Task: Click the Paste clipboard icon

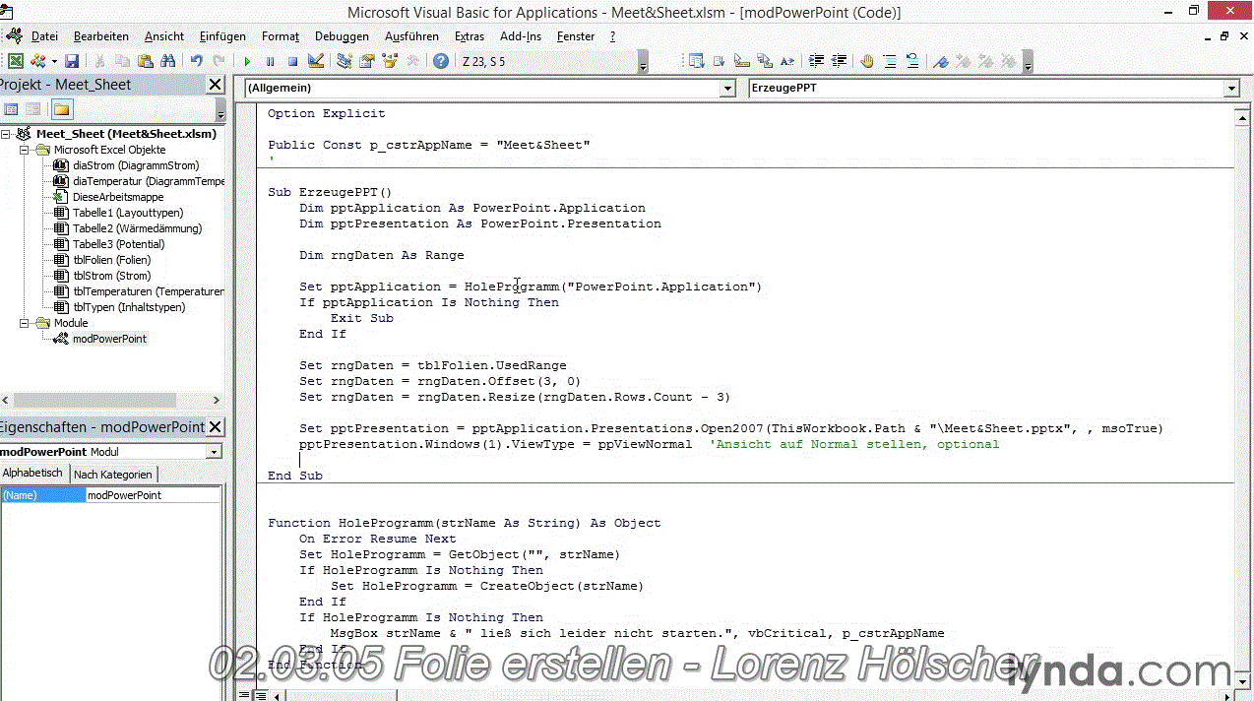Action: (x=145, y=61)
